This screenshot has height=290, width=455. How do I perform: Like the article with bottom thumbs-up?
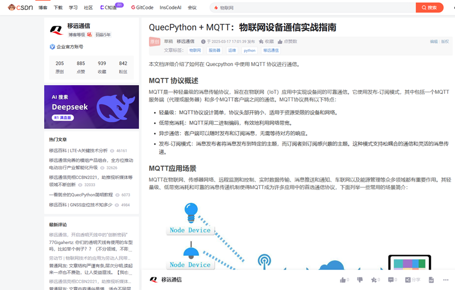coord(343,280)
